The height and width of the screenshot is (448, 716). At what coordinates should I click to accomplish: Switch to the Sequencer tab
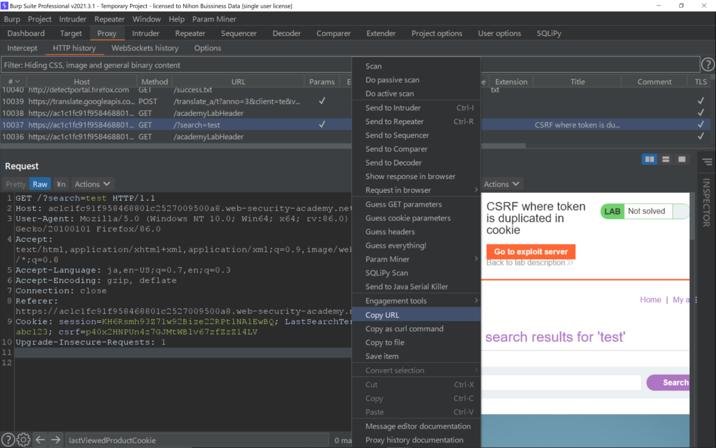pos(239,33)
